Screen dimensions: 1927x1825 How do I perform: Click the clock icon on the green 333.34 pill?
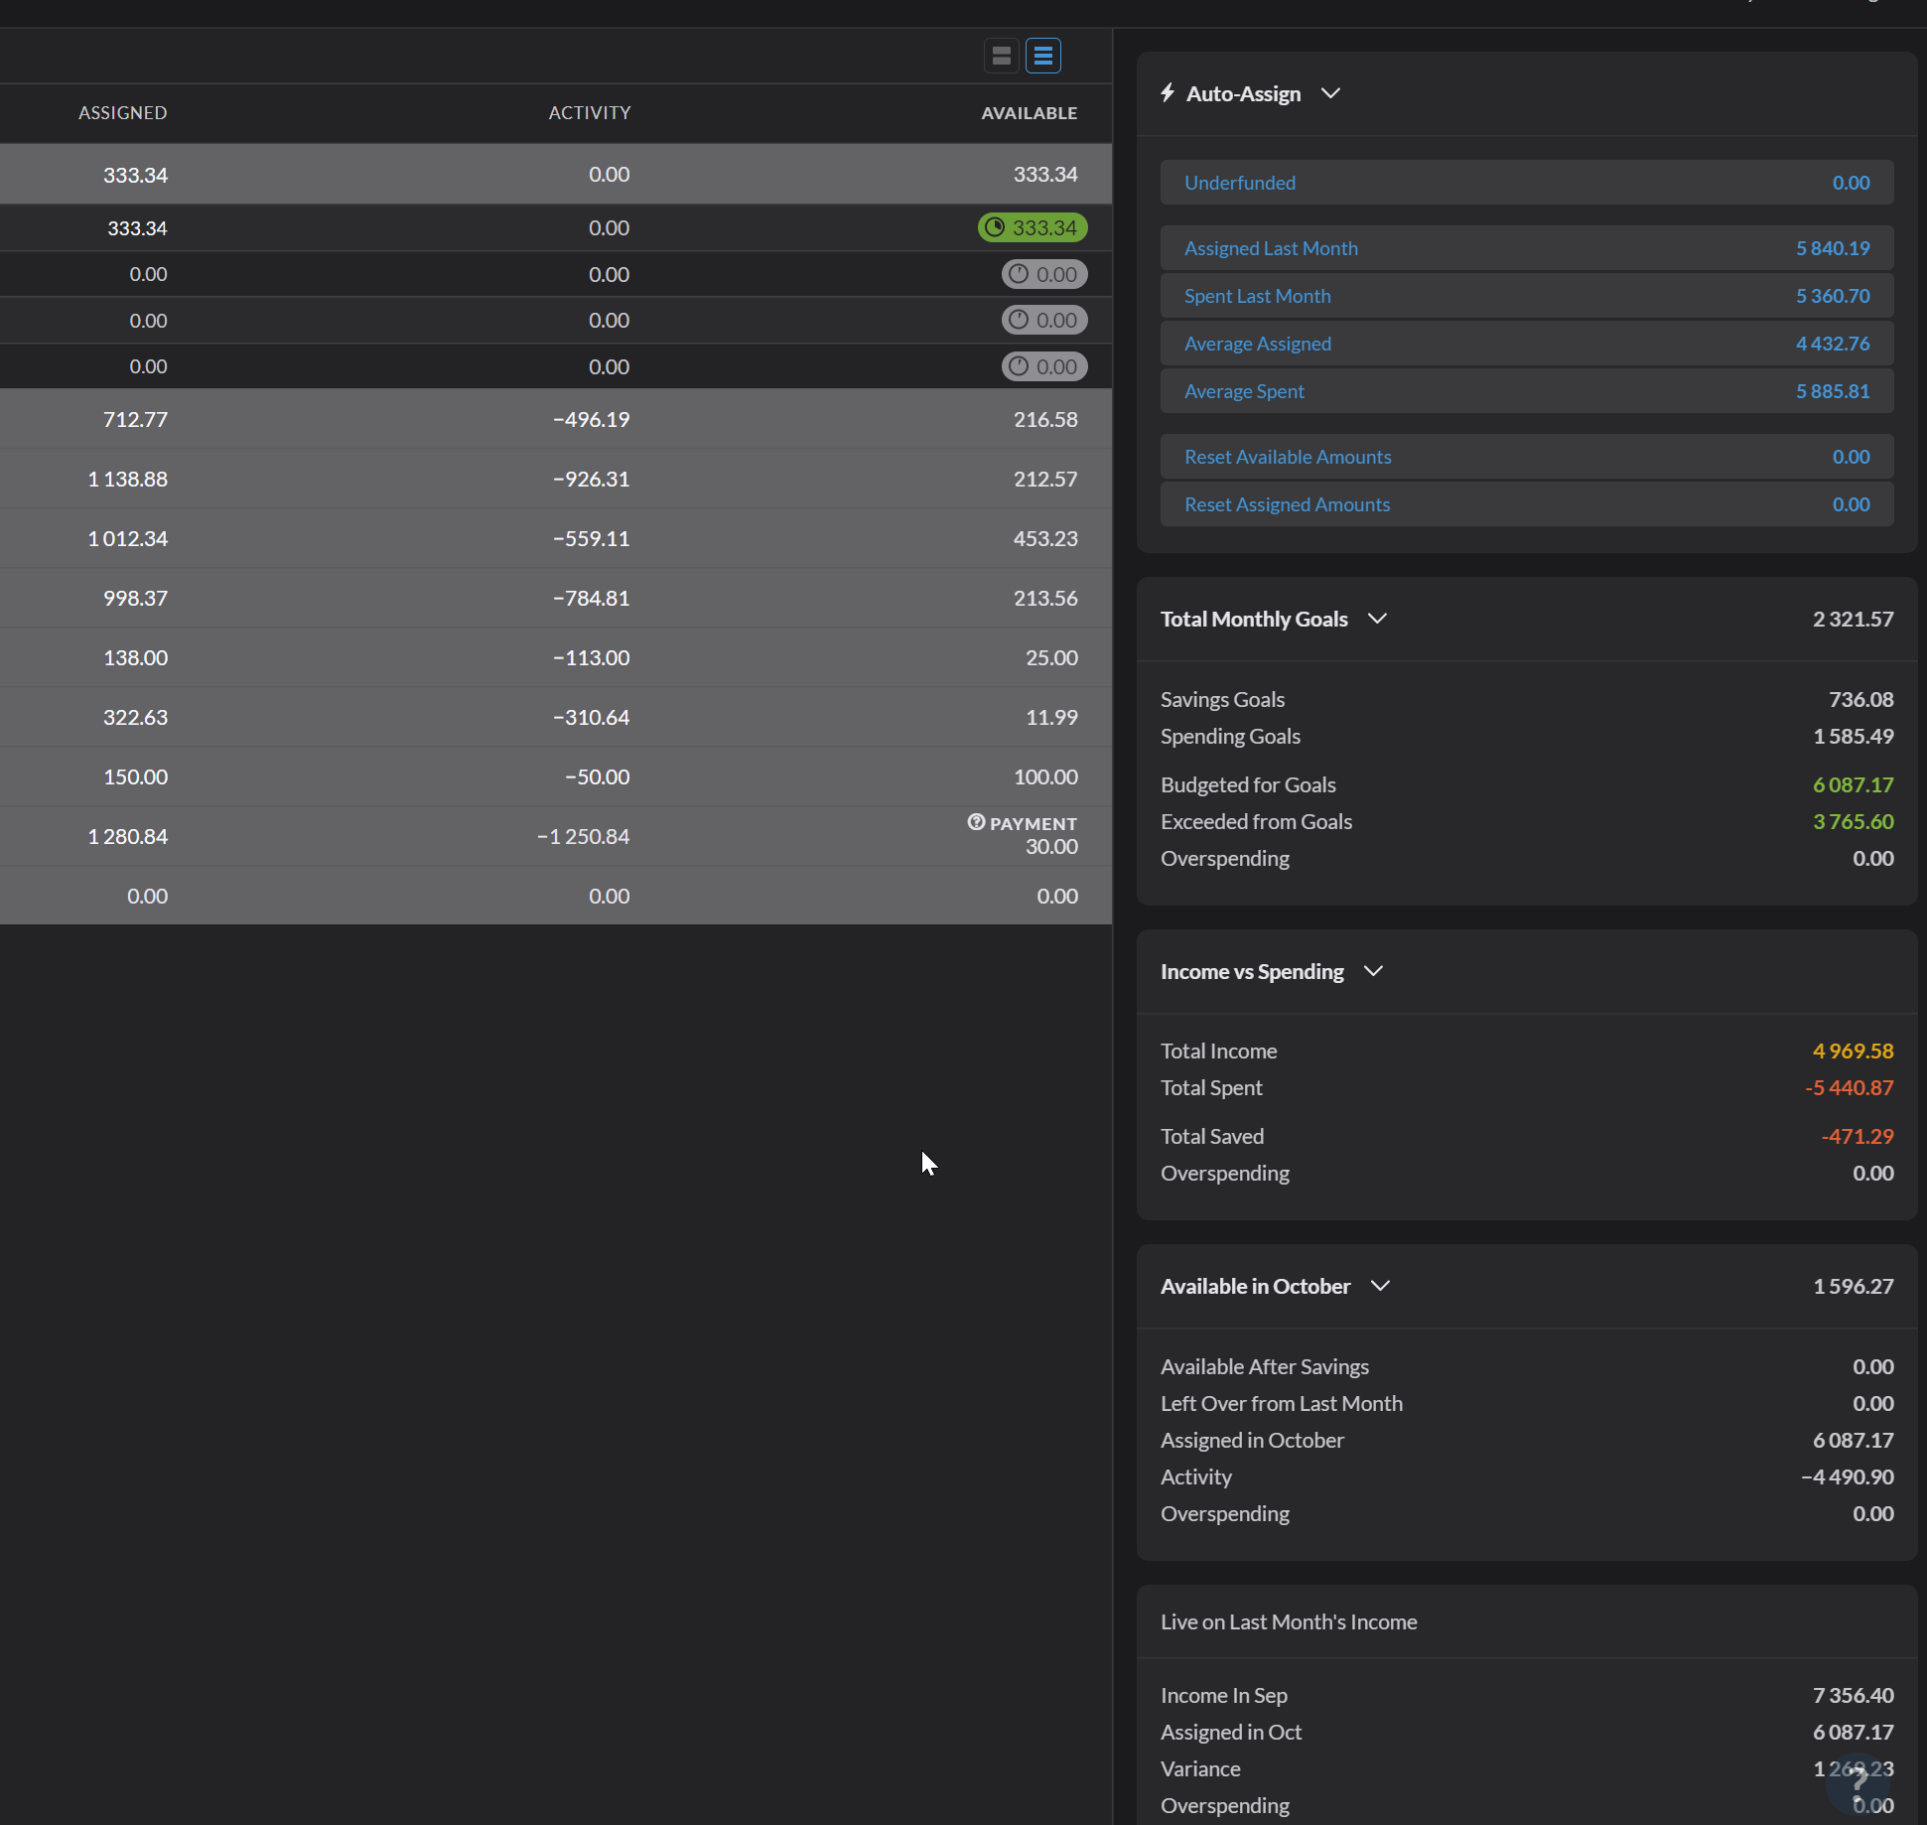(996, 227)
